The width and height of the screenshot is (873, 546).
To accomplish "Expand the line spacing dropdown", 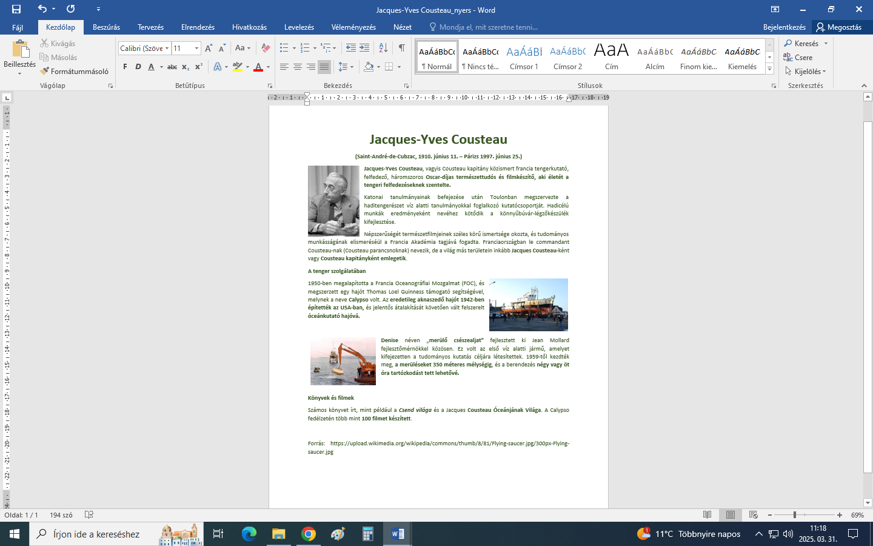I will point(352,67).
